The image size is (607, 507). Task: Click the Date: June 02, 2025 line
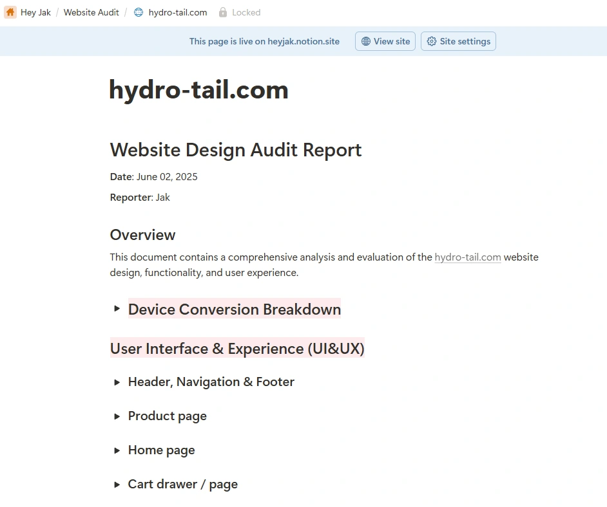click(x=154, y=177)
